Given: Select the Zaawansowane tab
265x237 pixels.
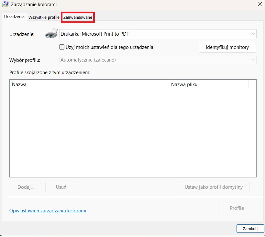Looking at the screenshot, I should tap(78, 17).
